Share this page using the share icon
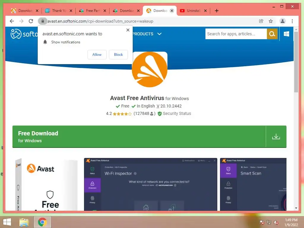The width and height of the screenshot is (304, 228). tap(261, 21)
